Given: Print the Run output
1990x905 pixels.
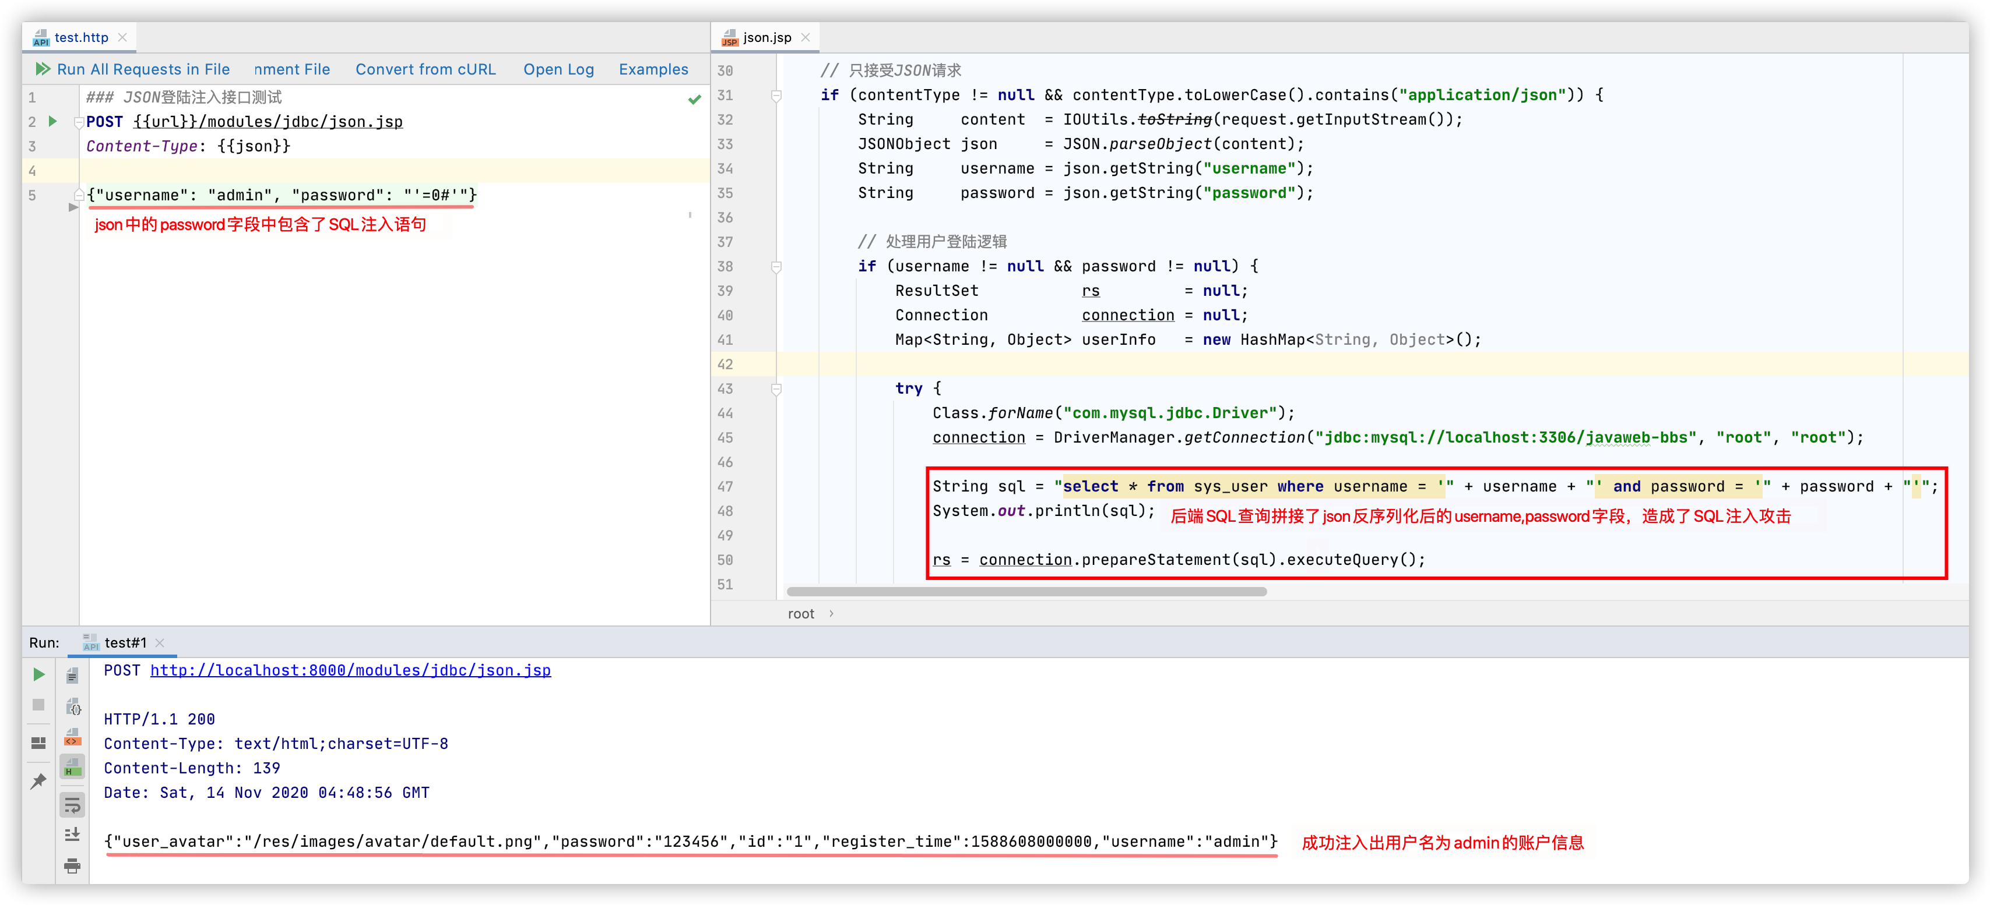Looking at the screenshot, I should tap(73, 865).
